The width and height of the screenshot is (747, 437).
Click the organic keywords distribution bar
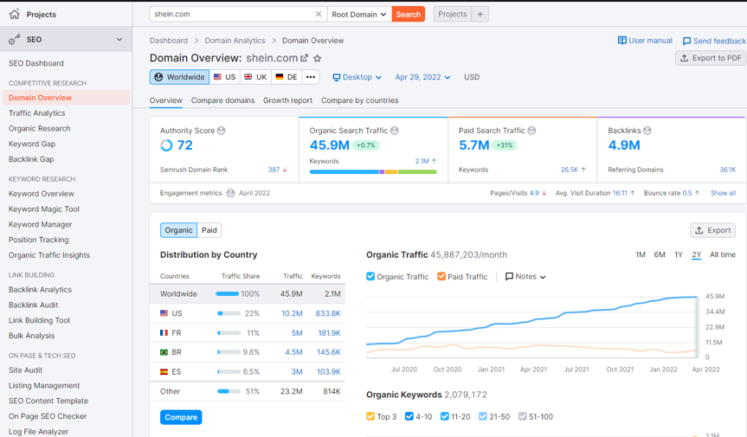[x=373, y=172]
